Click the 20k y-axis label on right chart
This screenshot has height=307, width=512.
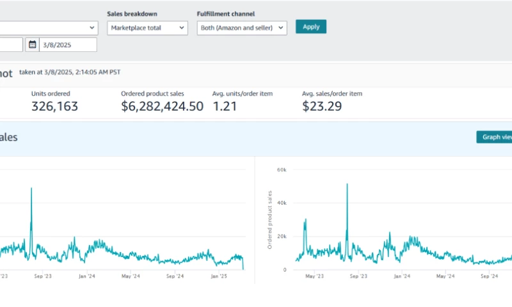[282, 236]
